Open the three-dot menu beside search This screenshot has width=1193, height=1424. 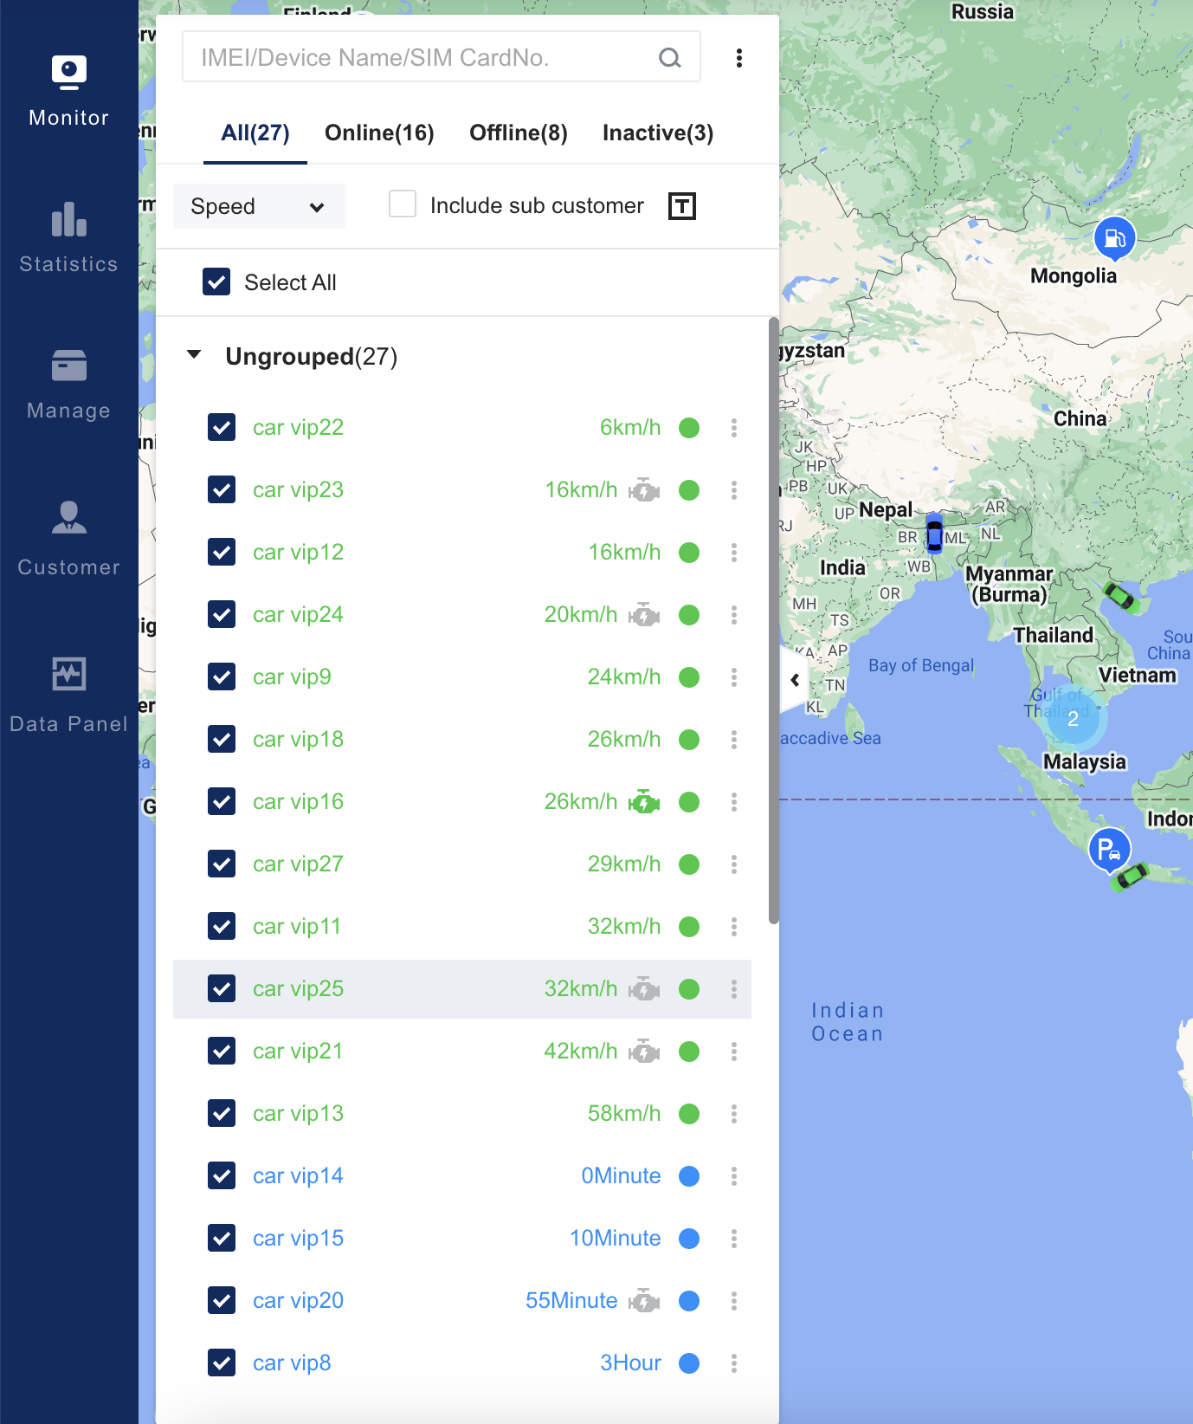click(738, 58)
